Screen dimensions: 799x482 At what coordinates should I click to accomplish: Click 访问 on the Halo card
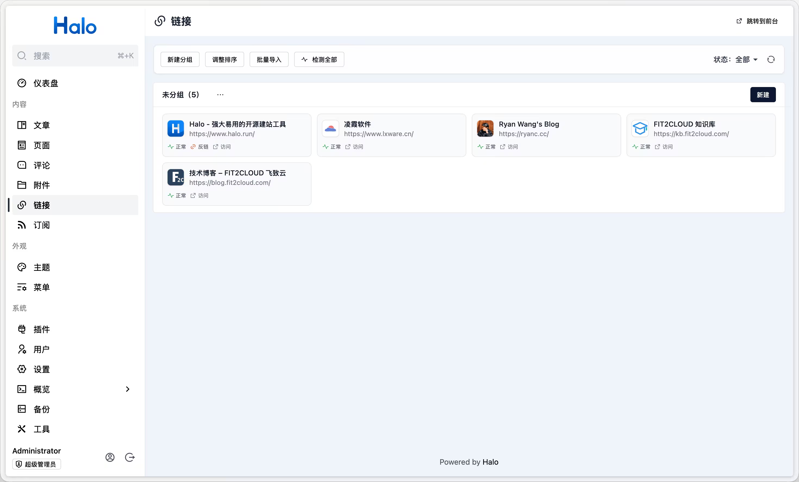coord(222,147)
